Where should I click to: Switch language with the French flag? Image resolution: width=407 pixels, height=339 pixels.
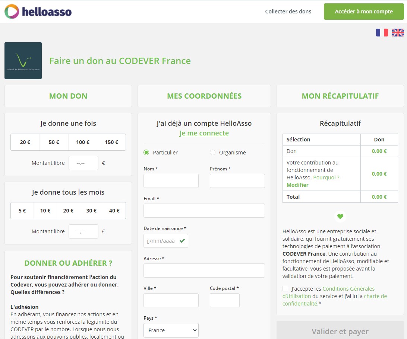[382, 33]
